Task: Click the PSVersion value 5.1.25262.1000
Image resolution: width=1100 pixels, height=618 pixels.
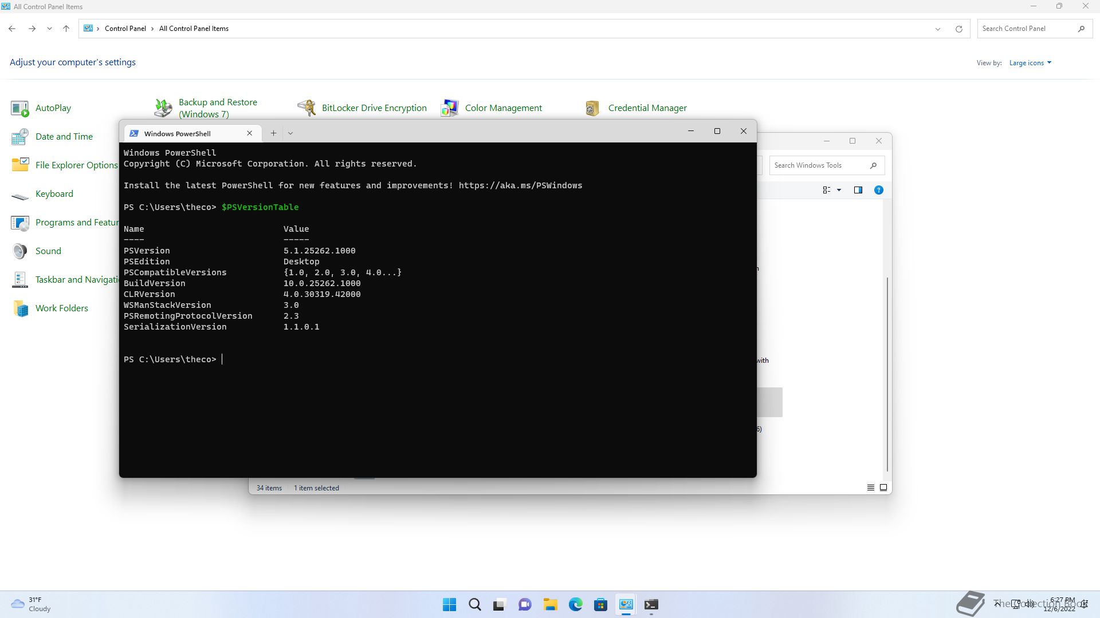Action: [319, 251]
